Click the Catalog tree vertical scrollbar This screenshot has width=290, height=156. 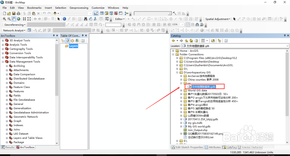(287, 84)
